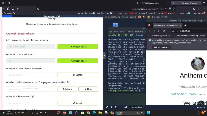Viewport: 207px width, 116px height.
Task: Click Correct Answer for nmap question
Action: coord(78,47)
